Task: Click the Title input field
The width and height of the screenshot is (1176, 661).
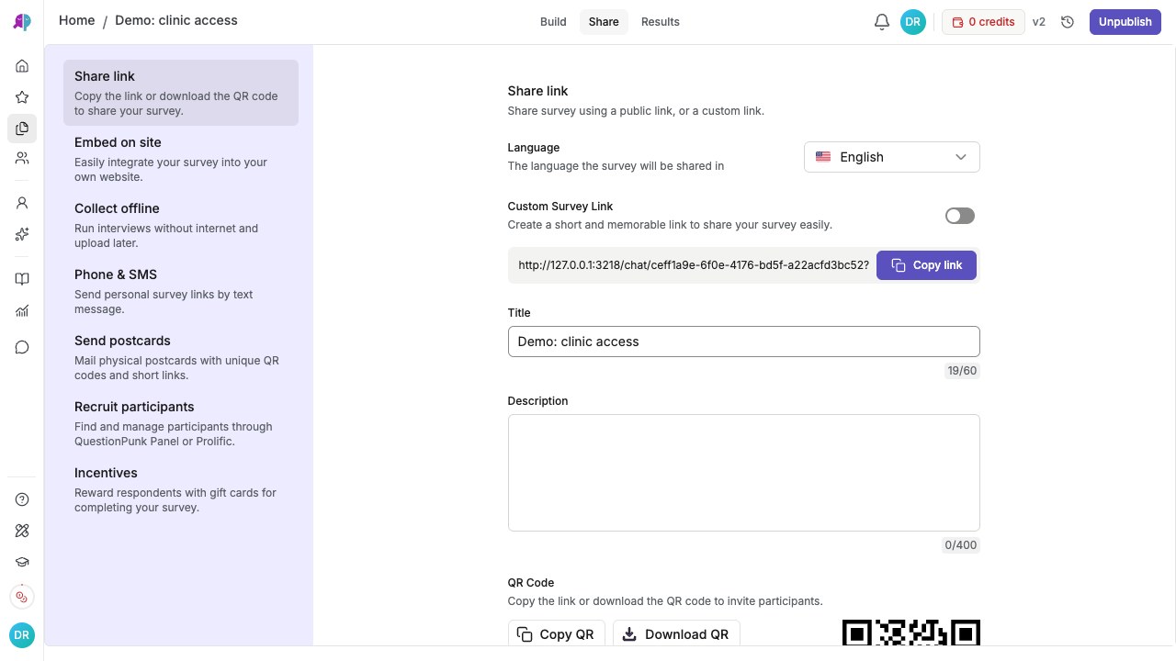Action: 744,342
